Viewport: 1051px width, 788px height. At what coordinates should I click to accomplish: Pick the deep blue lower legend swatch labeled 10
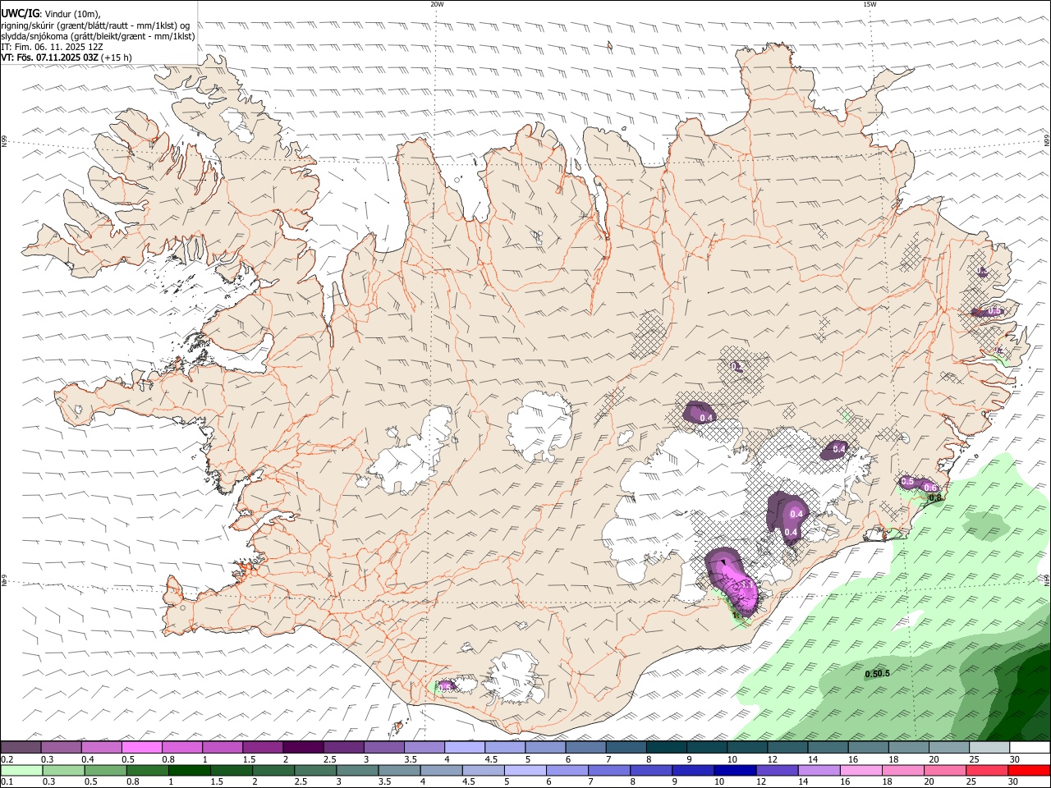[x=734, y=771]
